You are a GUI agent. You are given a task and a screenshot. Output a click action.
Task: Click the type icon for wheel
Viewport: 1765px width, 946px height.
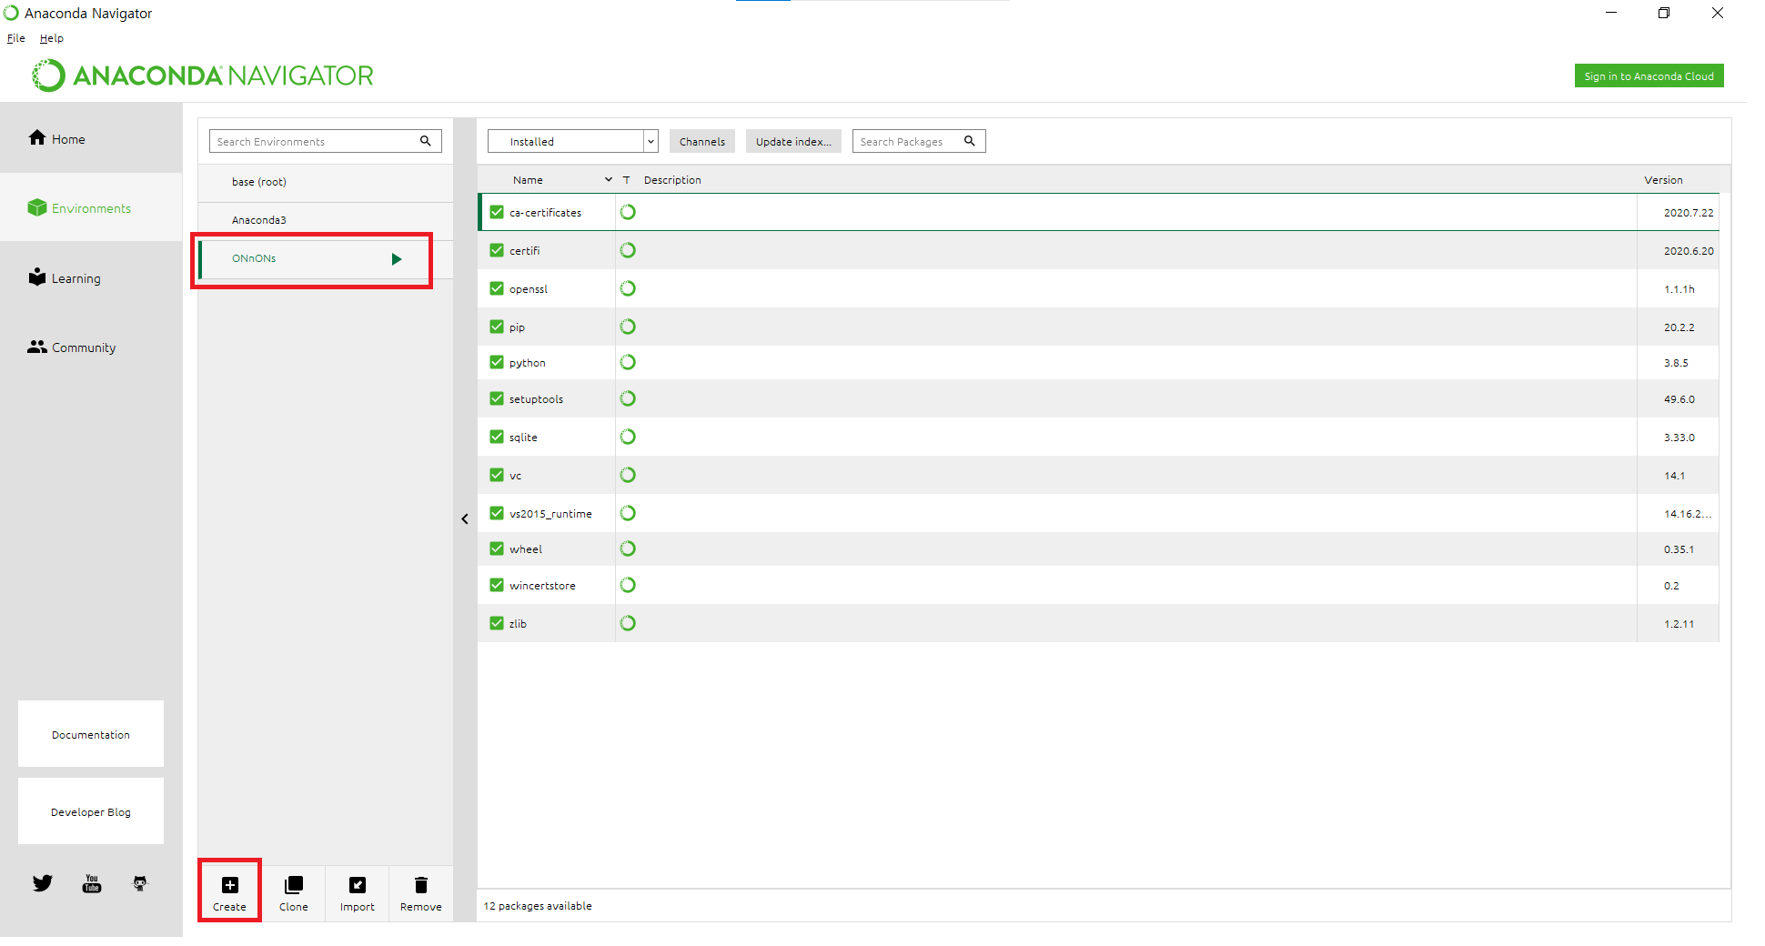tap(628, 548)
